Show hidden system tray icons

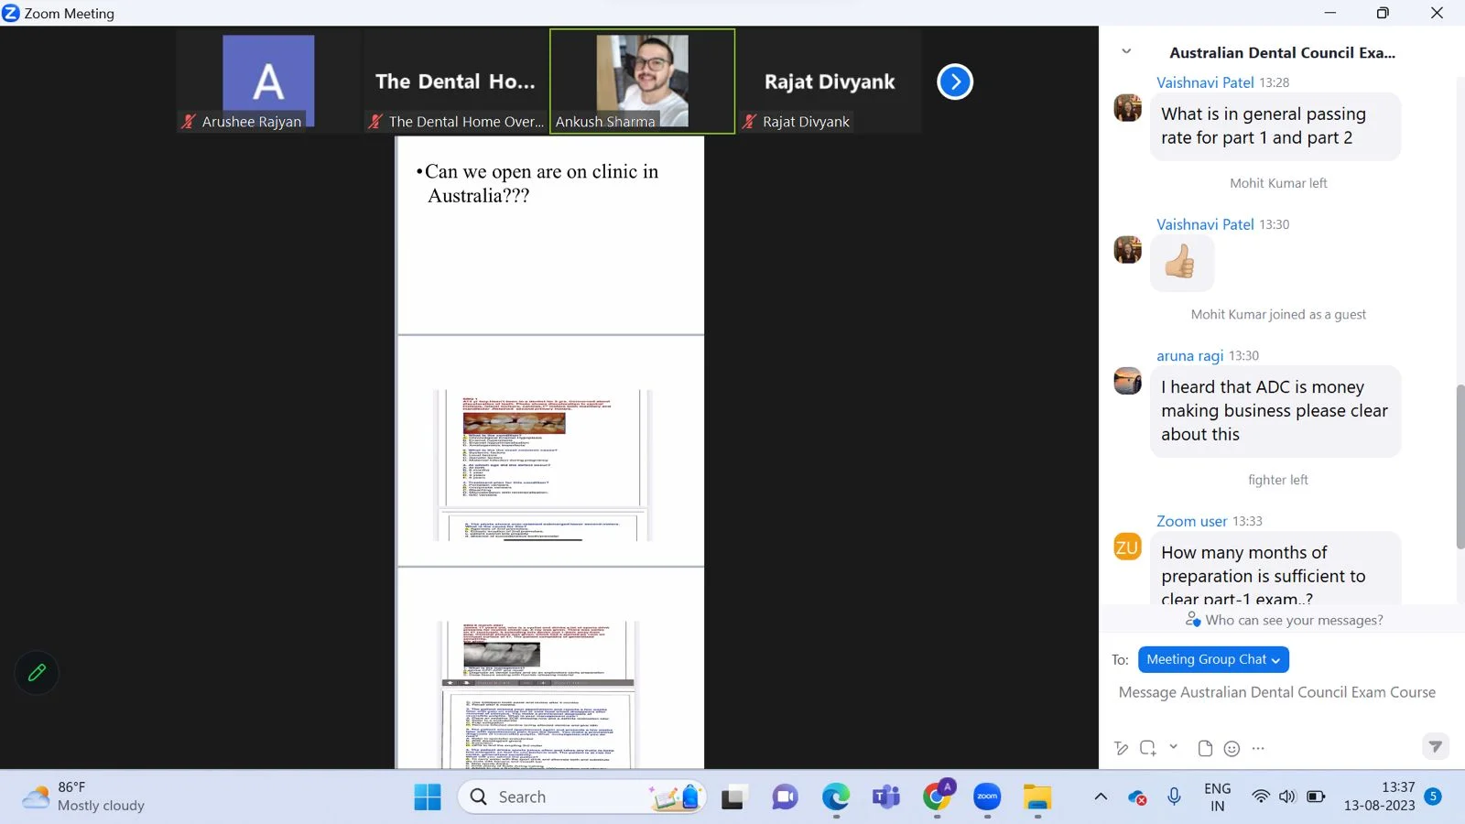(1101, 797)
